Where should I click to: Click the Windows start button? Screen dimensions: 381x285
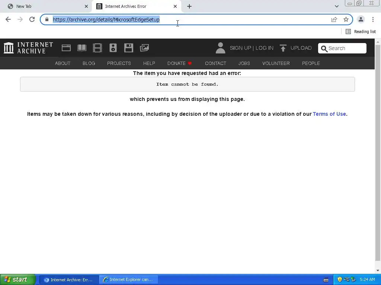click(17, 279)
